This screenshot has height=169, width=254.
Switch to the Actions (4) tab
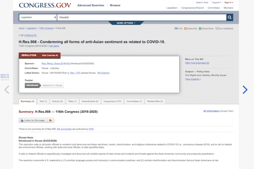point(57,101)
